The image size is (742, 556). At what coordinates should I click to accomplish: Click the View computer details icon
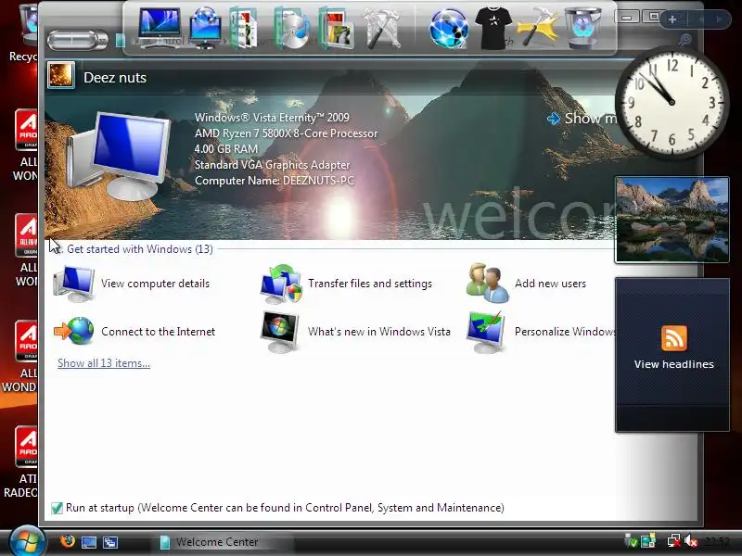pos(74,284)
